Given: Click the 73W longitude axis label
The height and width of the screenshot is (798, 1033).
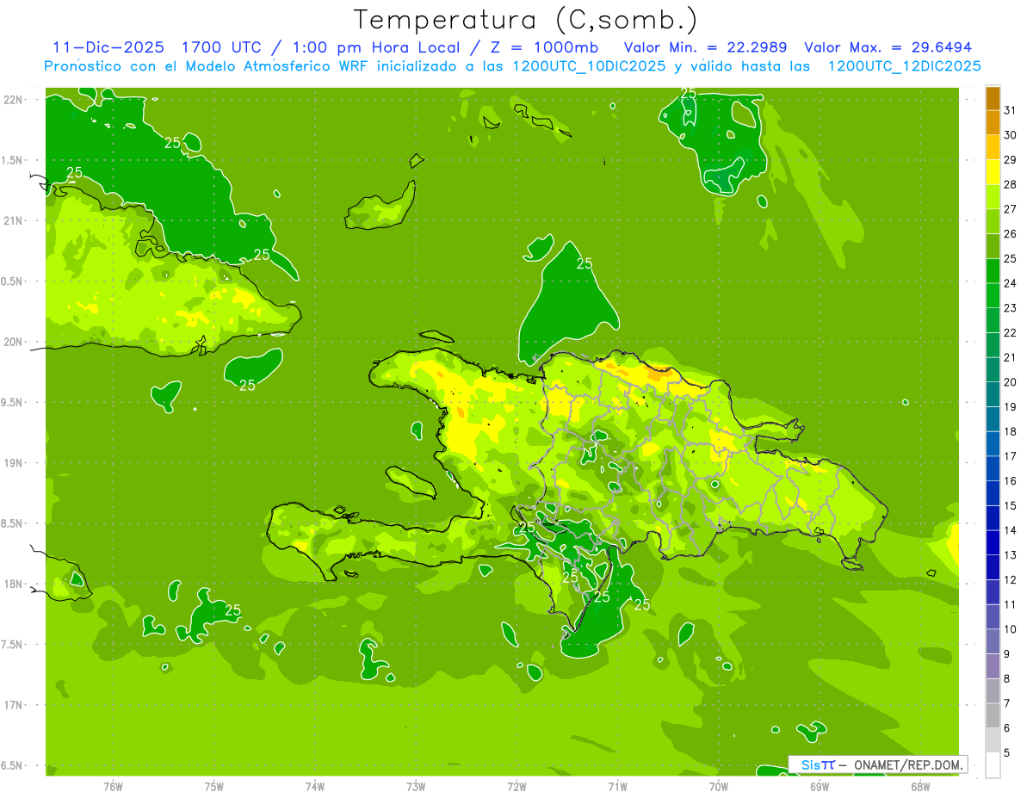Looking at the screenshot, I should point(416,786).
